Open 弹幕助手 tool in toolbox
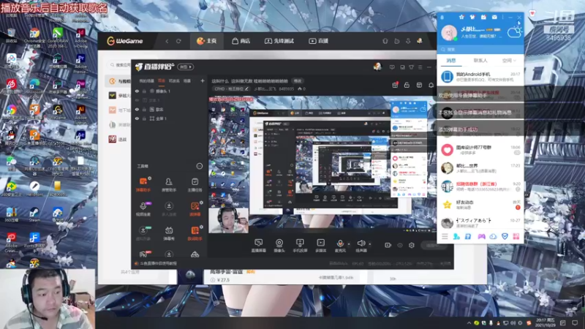Viewport: 585px width, 329px height. 143,184
